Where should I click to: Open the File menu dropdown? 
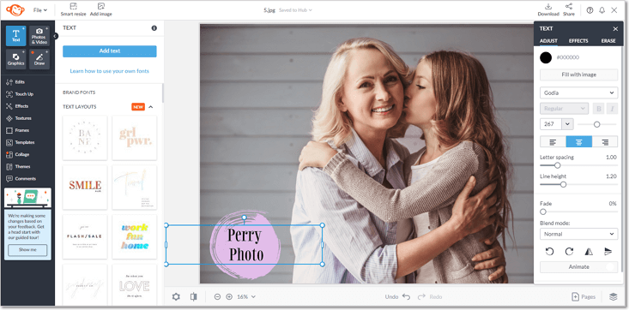coord(40,10)
